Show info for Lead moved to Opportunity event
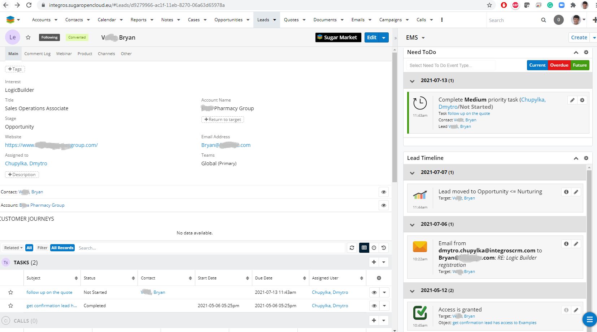597x332 pixels. click(566, 192)
